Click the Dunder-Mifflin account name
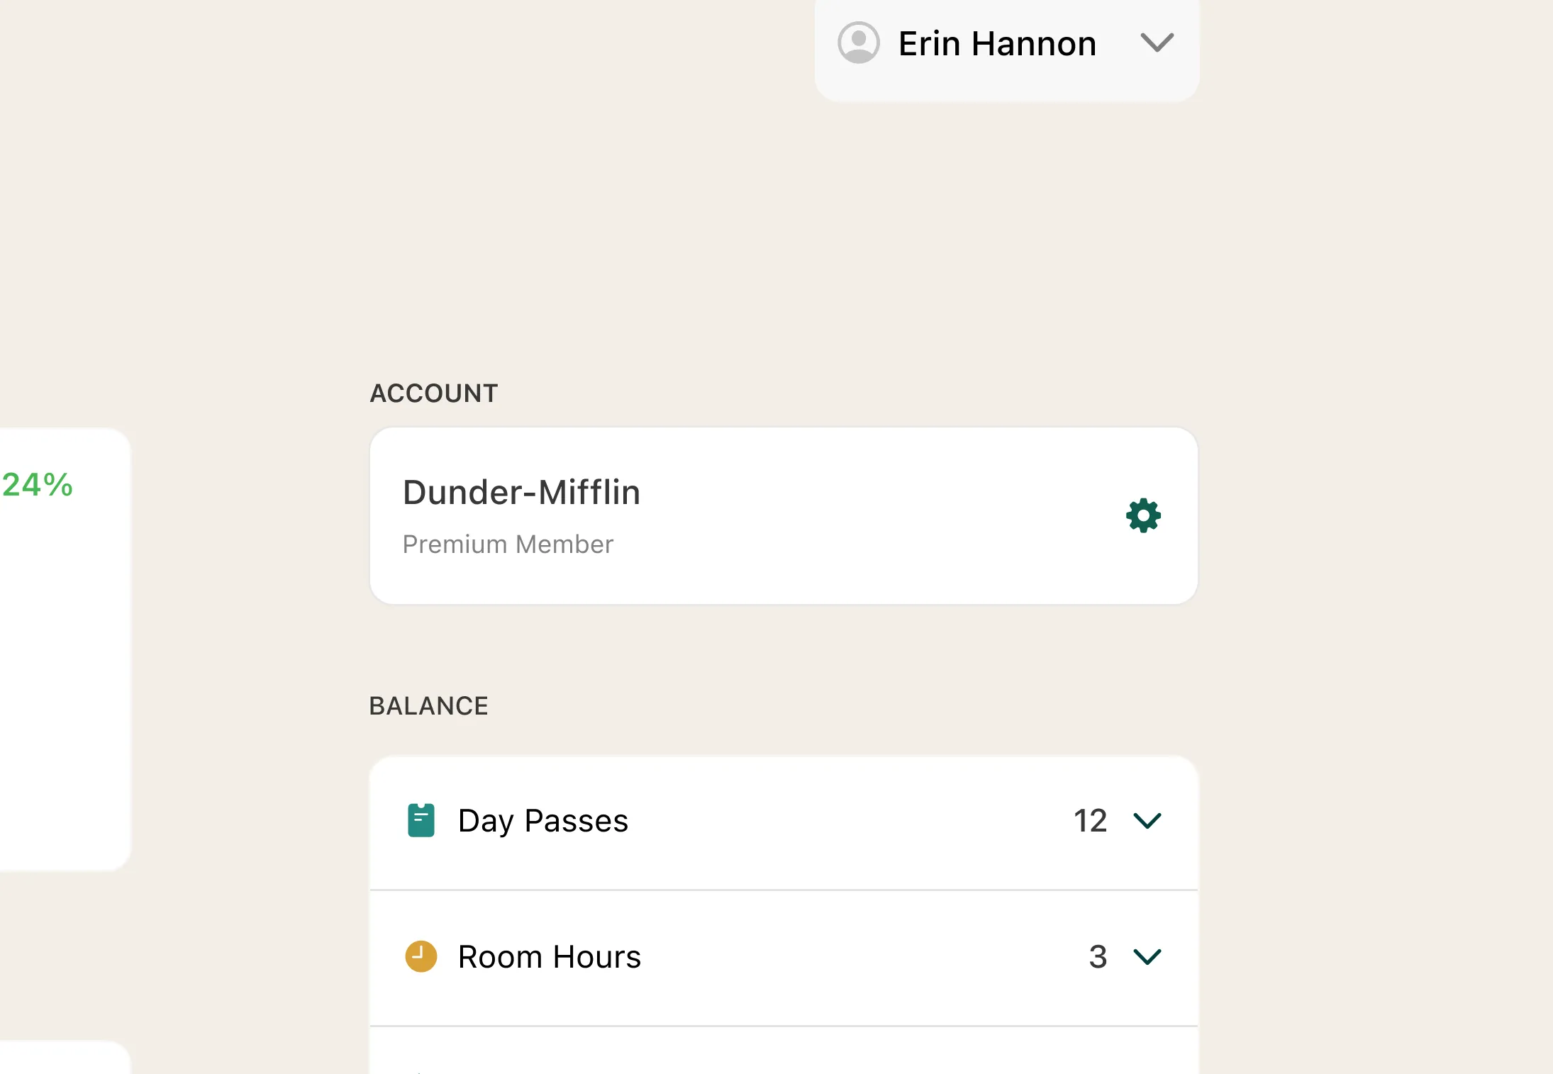Viewport: 1553px width, 1074px height. (x=521, y=492)
